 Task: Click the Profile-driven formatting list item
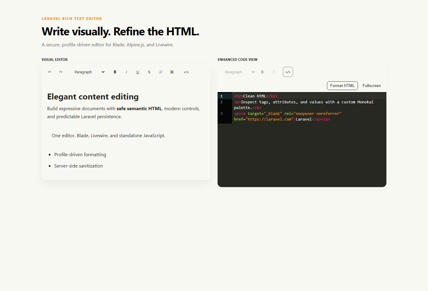[x=80, y=155]
